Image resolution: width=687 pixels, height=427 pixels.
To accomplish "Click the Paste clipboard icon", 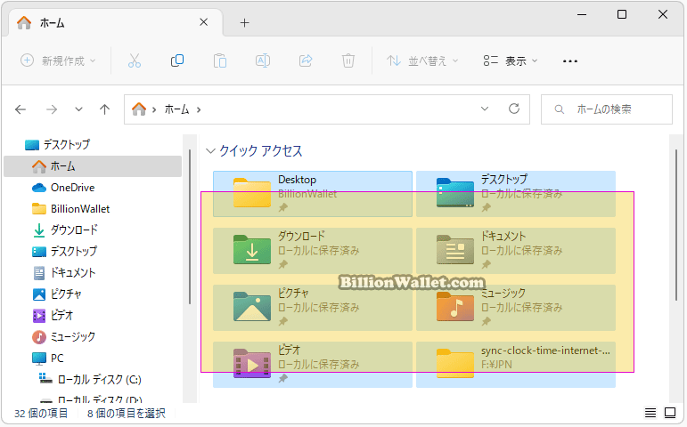I will tap(220, 60).
